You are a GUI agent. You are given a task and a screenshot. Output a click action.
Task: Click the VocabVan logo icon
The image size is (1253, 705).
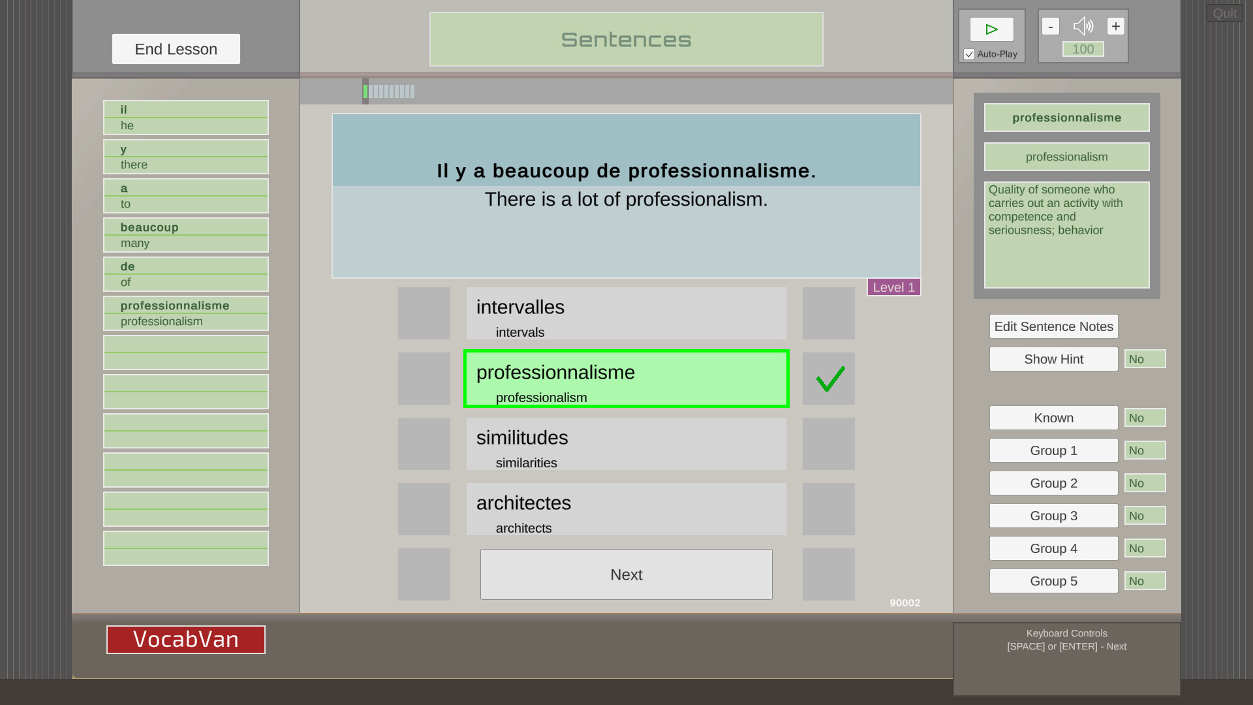click(185, 638)
